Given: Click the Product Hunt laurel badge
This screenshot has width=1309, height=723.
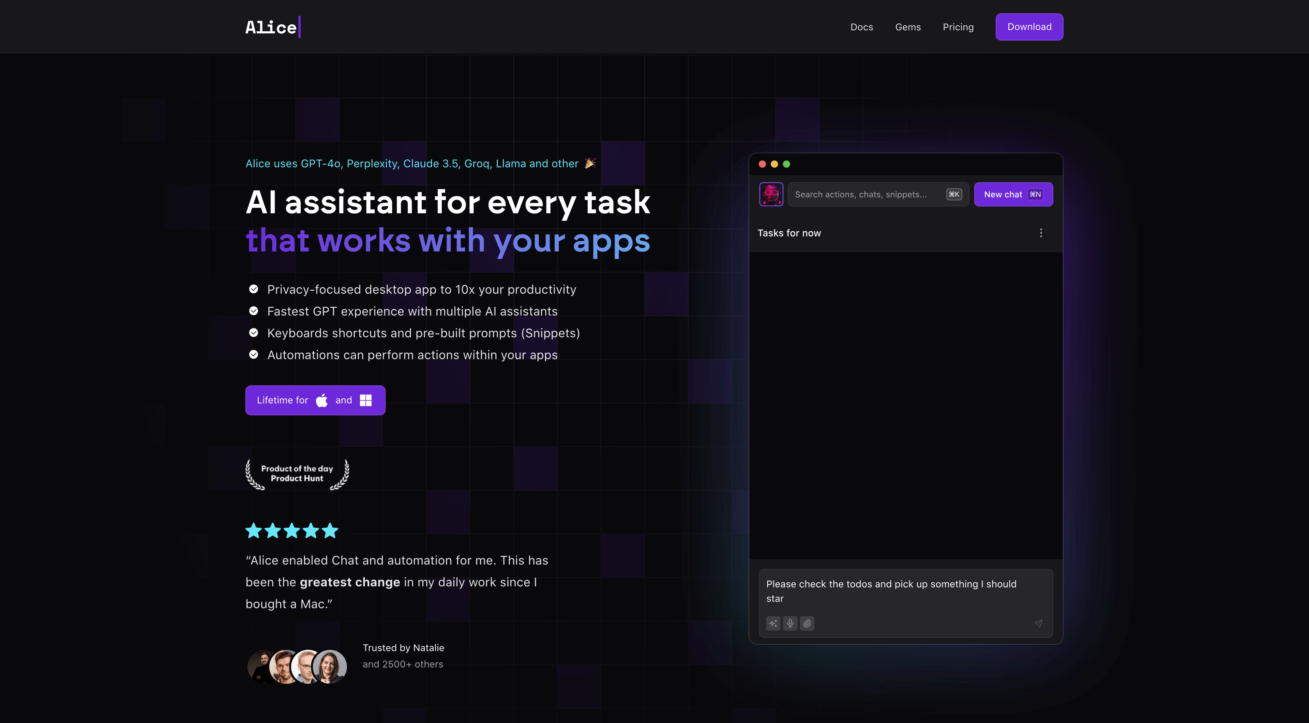Looking at the screenshot, I should (x=297, y=474).
